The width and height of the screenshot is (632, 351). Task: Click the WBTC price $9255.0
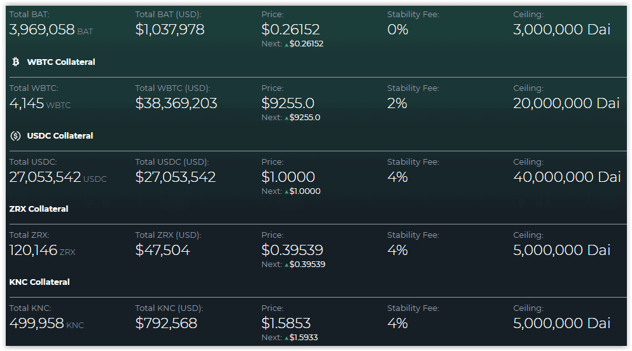pos(288,104)
